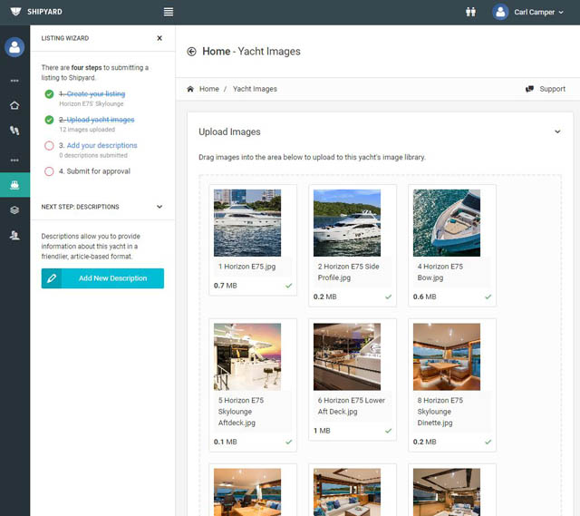This screenshot has height=516, width=580.
Task: Click the stacked layers icon in the sidebar
Action: tap(14, 209)
